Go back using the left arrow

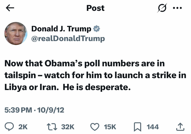pyautogui.click(x=10, y=8)
